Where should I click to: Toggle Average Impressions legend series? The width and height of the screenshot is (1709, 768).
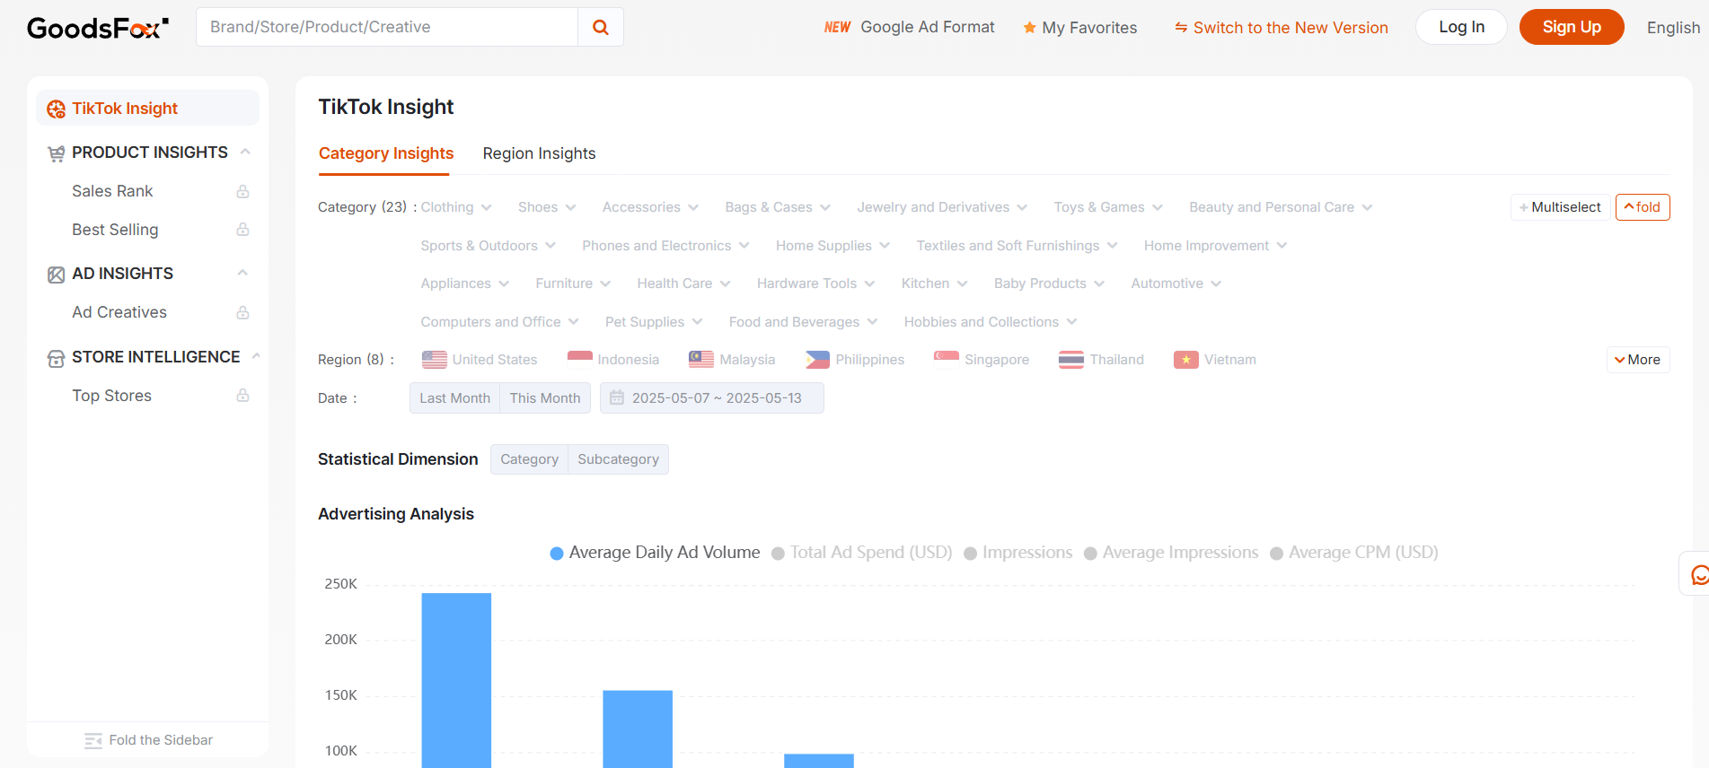1171,553
